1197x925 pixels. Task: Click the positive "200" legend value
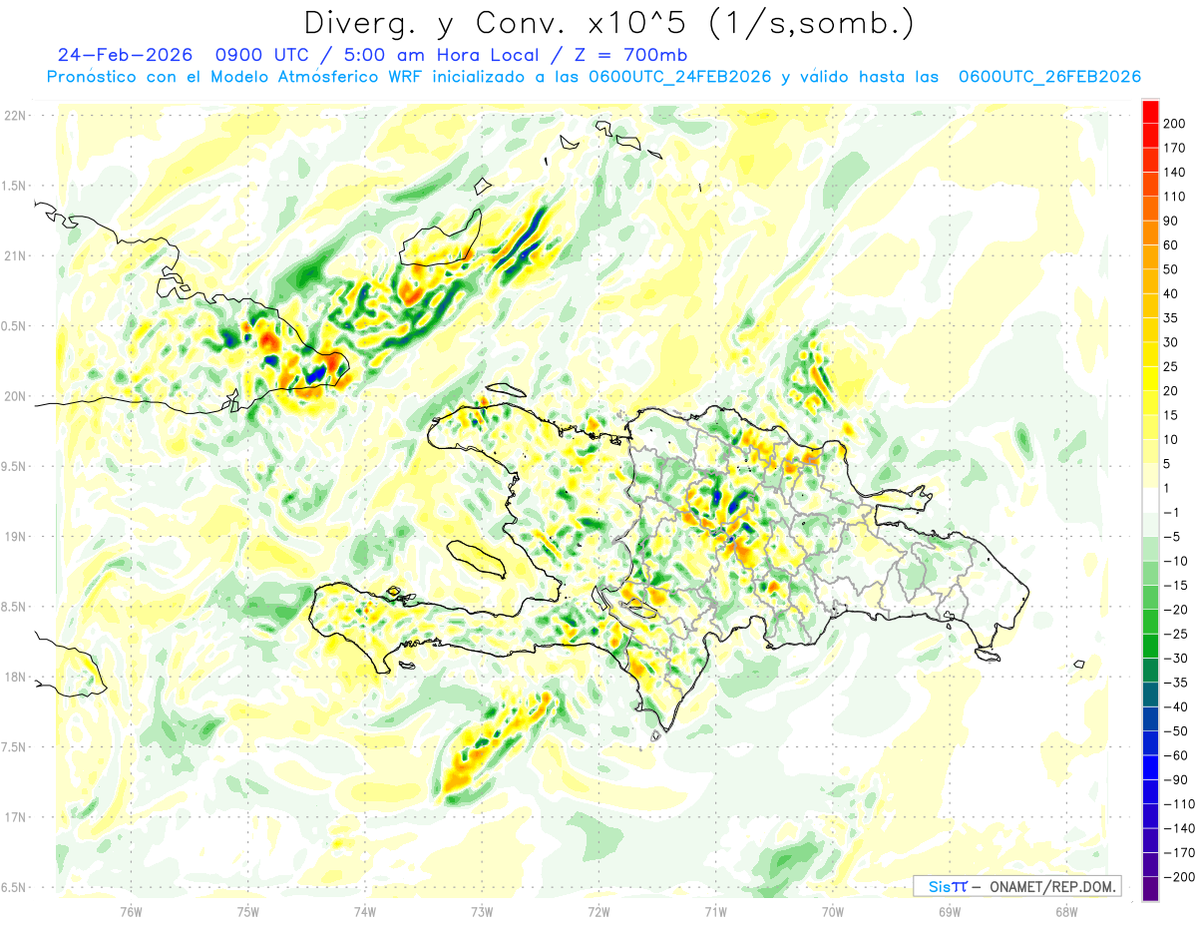[x=1175, y=123]
